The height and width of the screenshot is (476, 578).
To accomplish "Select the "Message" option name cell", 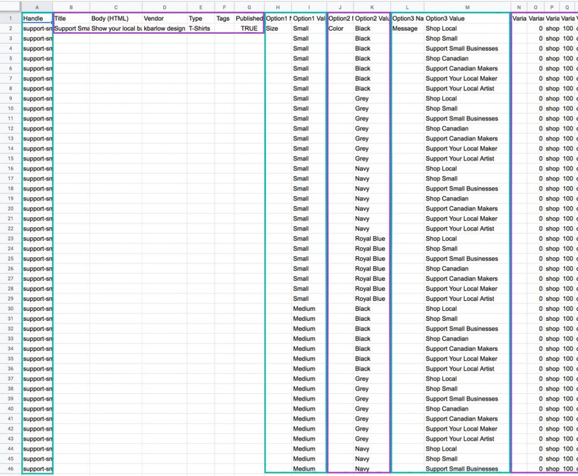I will pyautogui.click(x=407, y=29).
